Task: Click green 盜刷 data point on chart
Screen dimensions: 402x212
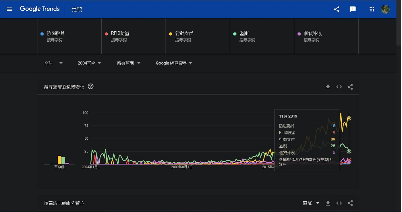Action: pos(349,151)
